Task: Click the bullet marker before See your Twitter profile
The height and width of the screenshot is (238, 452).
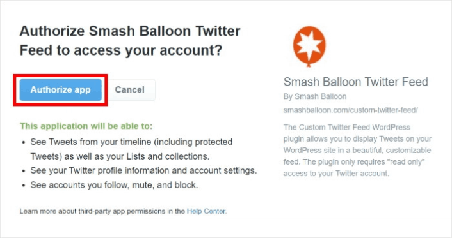Action: 24,171
